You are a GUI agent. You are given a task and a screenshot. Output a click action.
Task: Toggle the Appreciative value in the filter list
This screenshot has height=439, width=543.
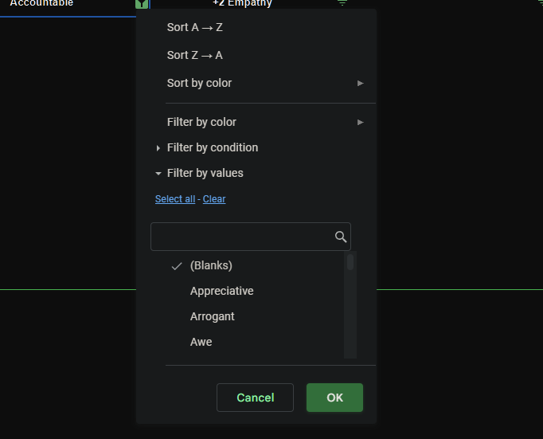pyautogui.click(x=221, y=291)
